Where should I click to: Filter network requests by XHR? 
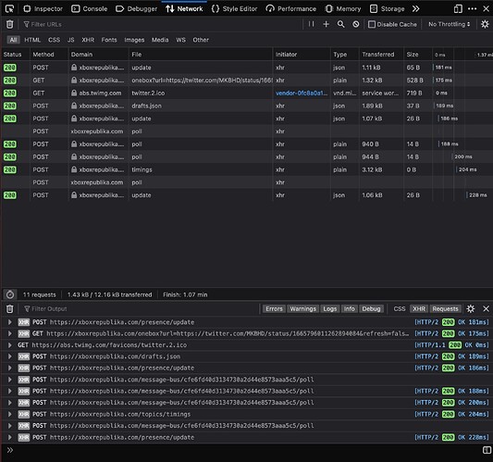(x=88, y=40)
